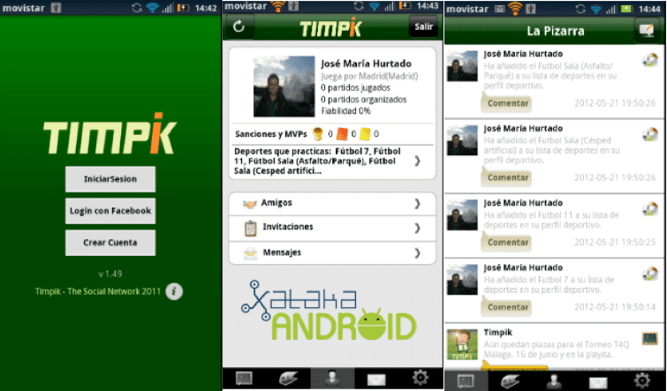Open the Mensajes row chevron
667x391 pixels.
[417, 253]
